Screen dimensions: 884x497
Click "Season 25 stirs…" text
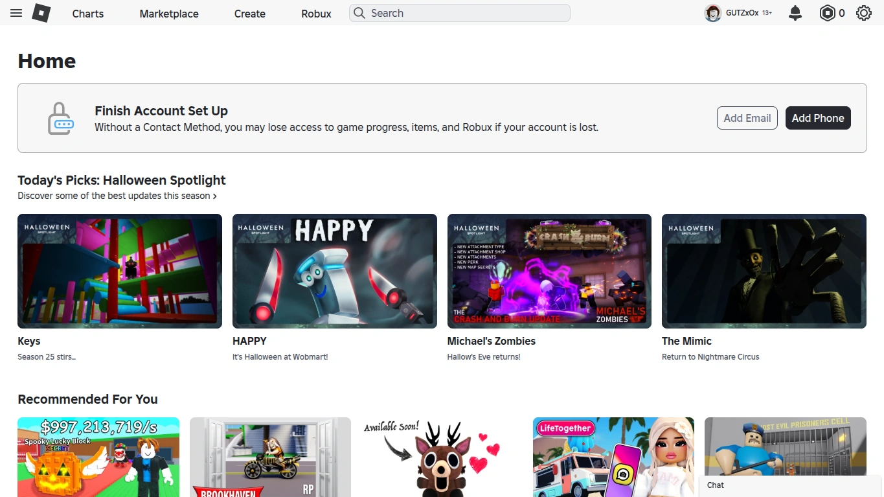pos(47,357)
